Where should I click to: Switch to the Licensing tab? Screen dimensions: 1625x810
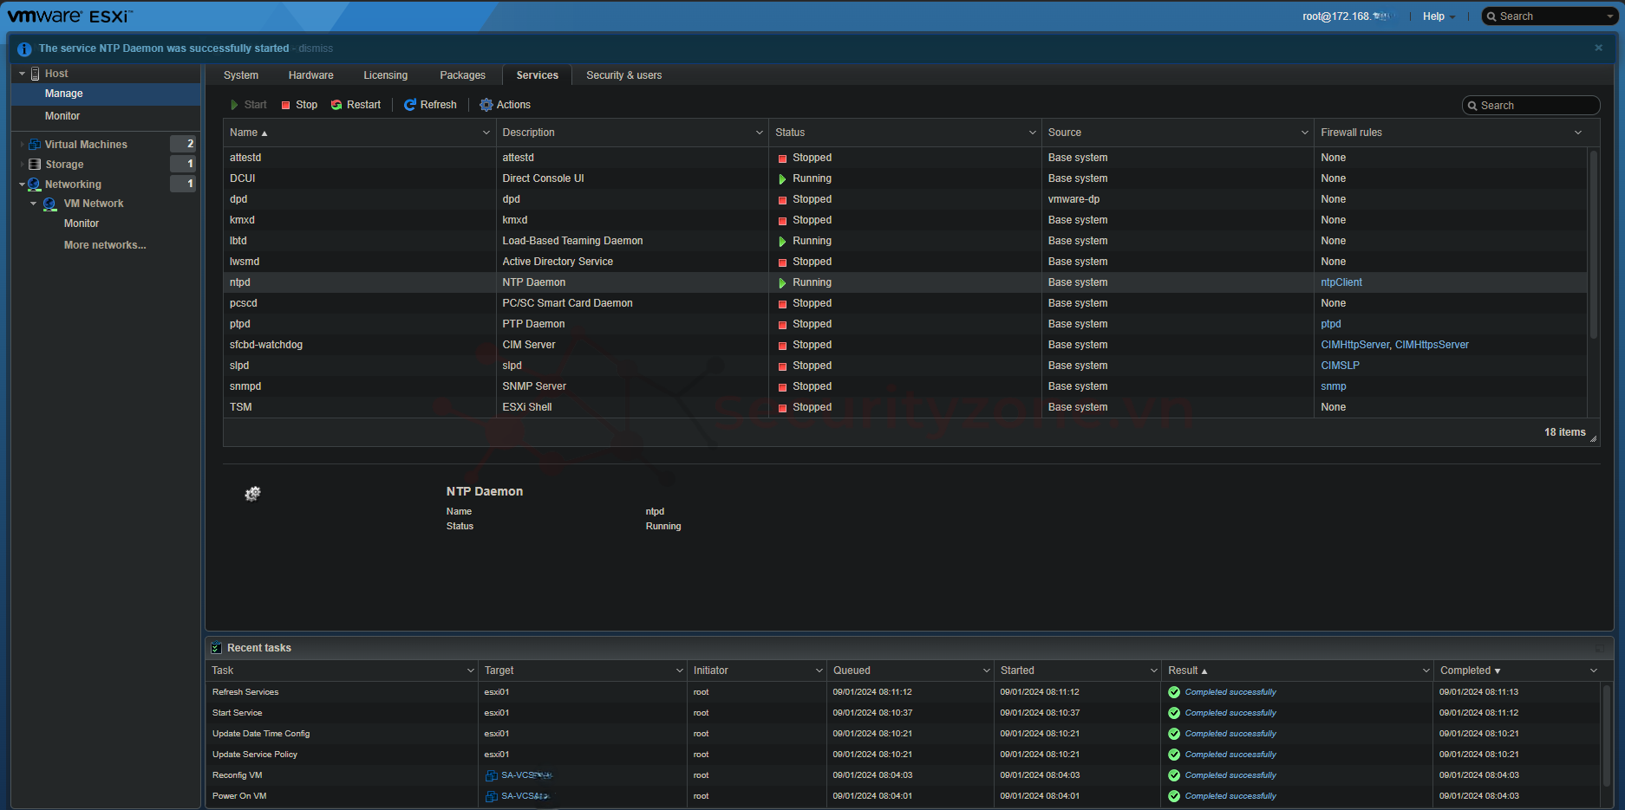[x=386, y=75]
